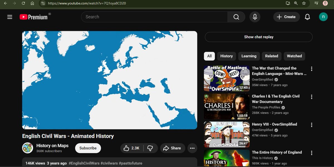Select the Watched filter chip
Screen dimensions: 334x167
point(294,56)
